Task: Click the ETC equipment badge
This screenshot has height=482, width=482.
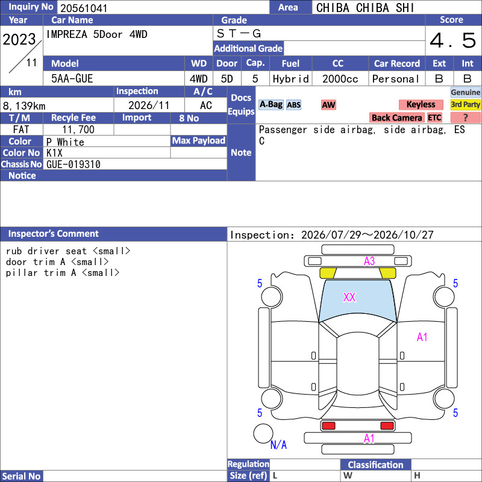Action: [434, 117]
